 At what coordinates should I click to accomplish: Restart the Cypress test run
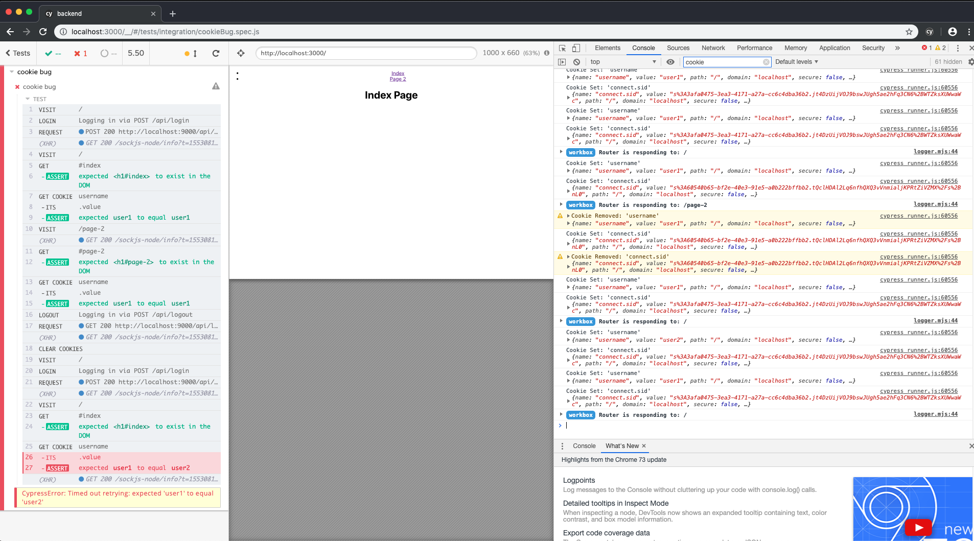click(x=217, y=53)
